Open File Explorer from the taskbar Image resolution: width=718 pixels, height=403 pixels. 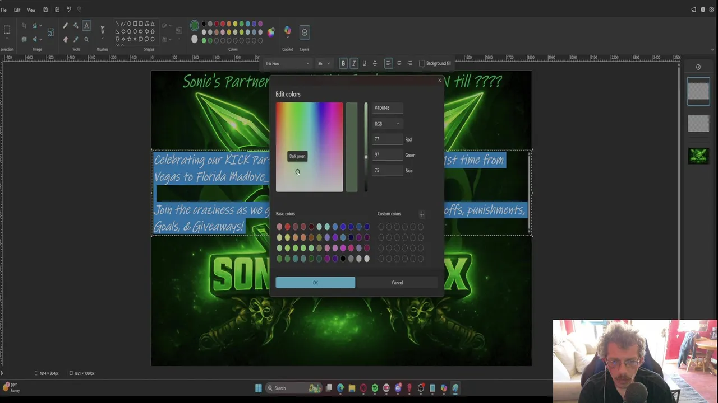point(352,388)
